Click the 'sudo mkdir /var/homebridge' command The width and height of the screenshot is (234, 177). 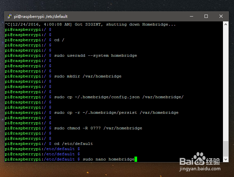click(x=88, y=76)
